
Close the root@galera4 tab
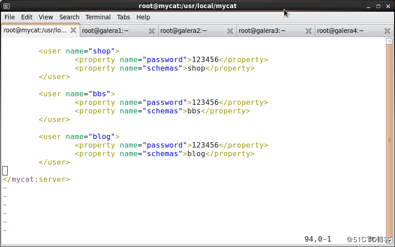[387, 31]
